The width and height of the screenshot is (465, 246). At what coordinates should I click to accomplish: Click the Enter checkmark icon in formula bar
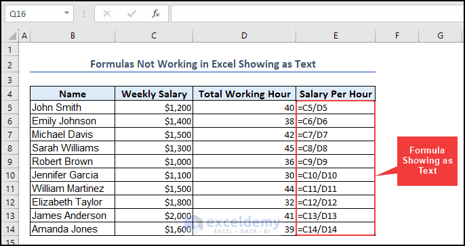pyautogui.click(x=132, y=14)
